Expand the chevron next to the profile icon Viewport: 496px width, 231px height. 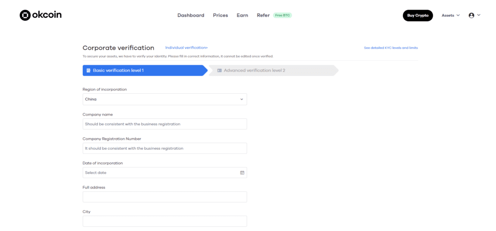[479, 15]
